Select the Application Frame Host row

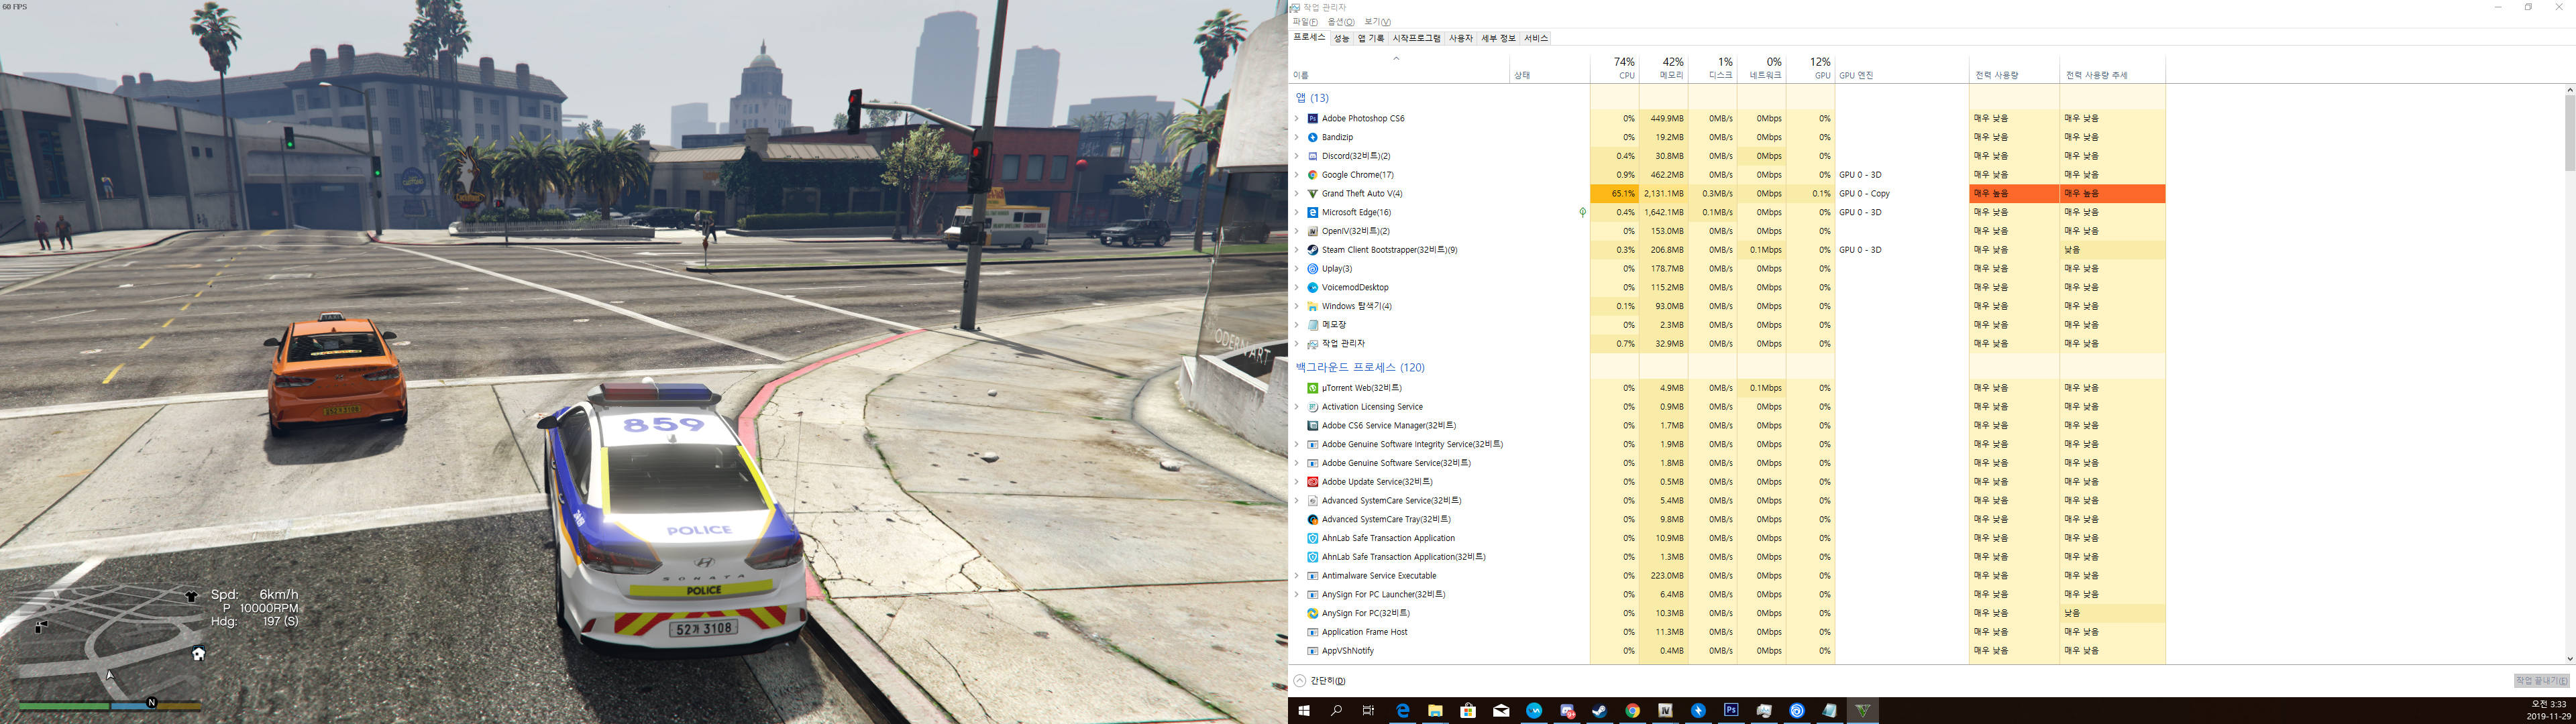click(1728, 632)
